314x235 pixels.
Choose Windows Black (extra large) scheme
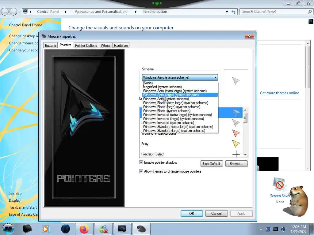180,103
